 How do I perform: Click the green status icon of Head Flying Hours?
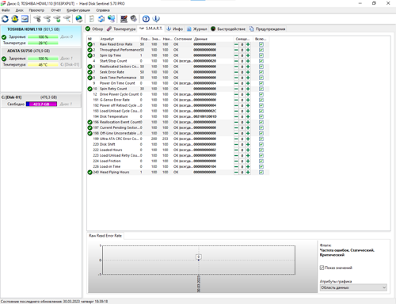[89, 173]
